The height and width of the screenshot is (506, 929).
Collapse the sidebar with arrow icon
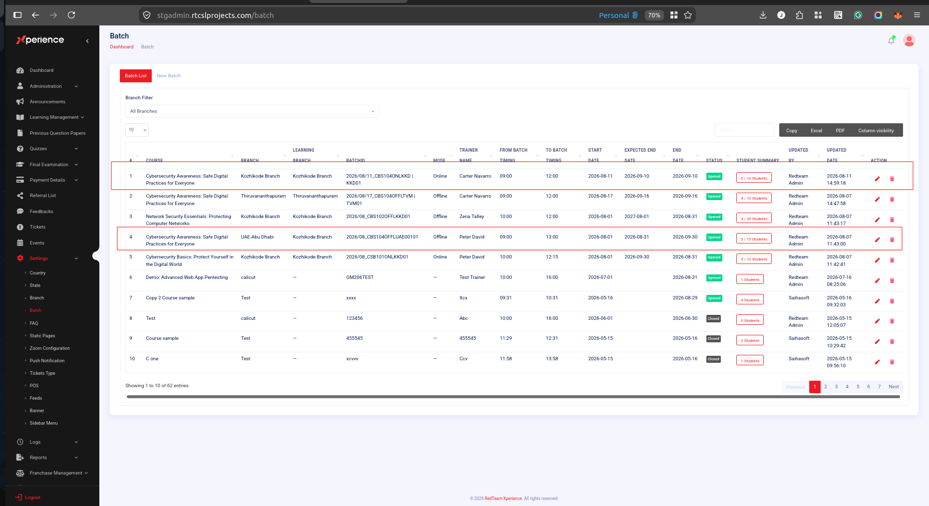pyautogui.click(x=87, y=41)
